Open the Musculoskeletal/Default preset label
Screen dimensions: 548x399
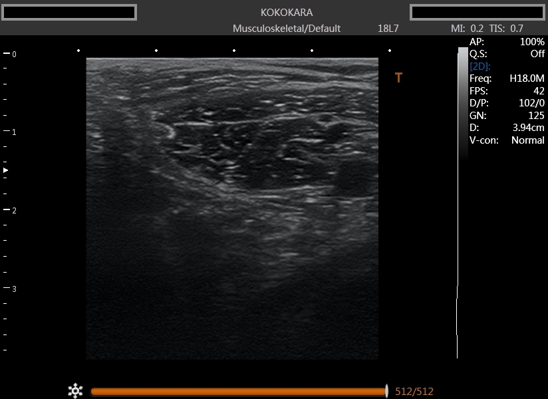click(x=287, y=29)
